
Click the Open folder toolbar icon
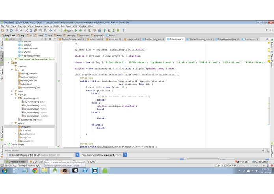point(2,31)
